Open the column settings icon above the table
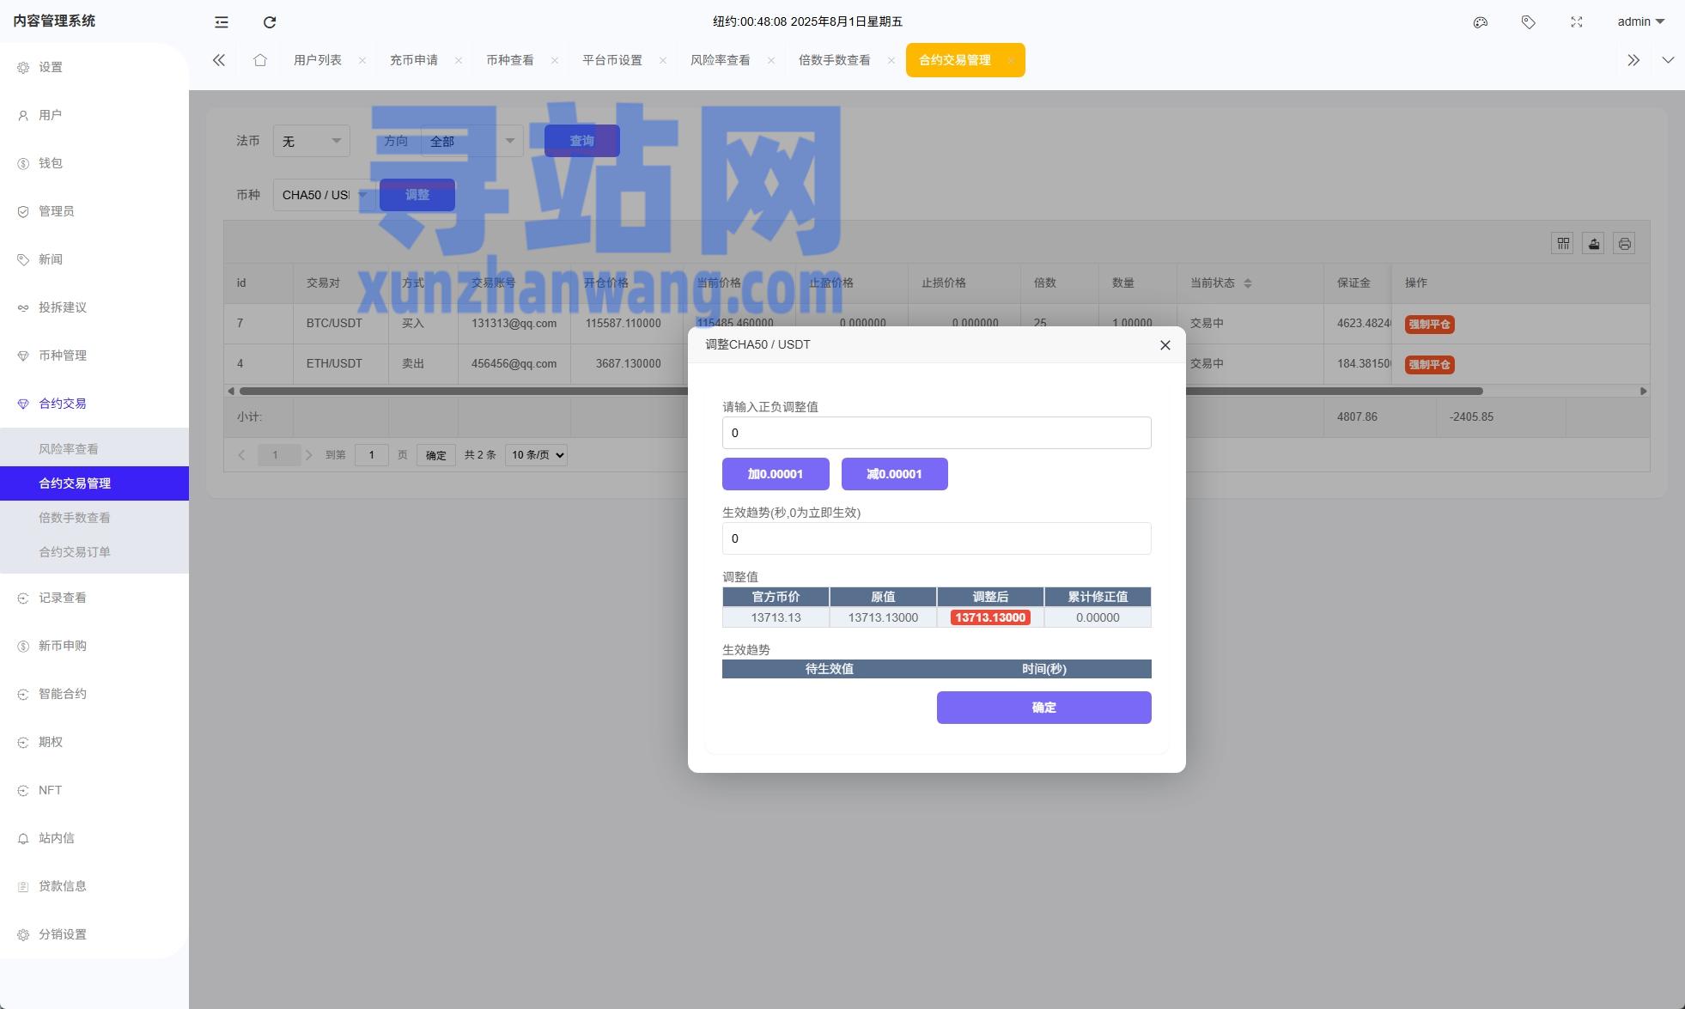 coord(1561,244)
